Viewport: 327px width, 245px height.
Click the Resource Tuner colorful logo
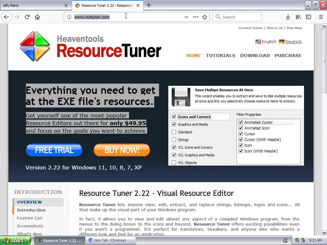[x=35, y=46]
